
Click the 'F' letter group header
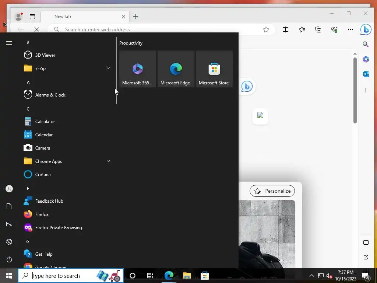pos(28,188)
